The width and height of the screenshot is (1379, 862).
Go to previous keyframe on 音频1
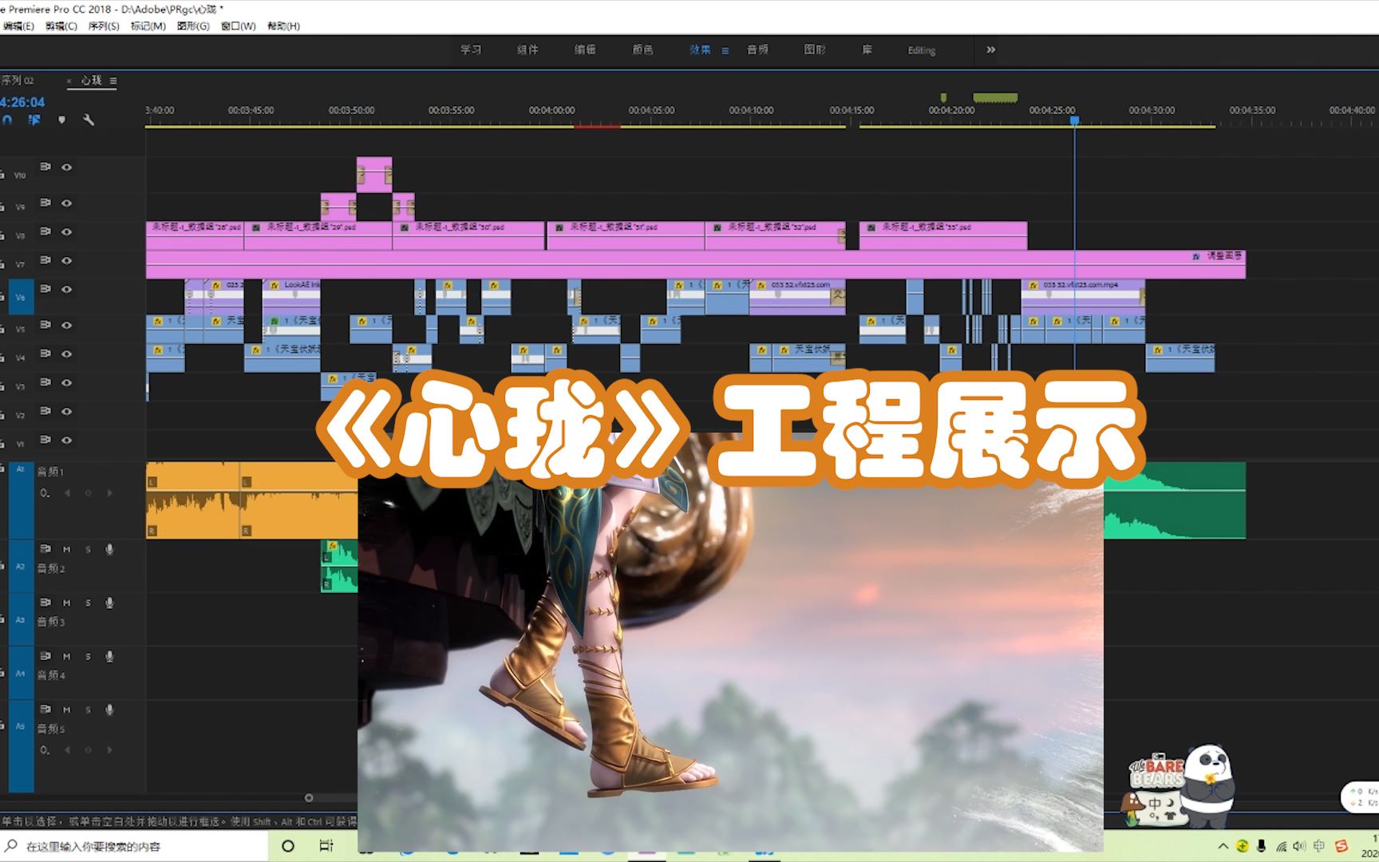click(67, 493)
